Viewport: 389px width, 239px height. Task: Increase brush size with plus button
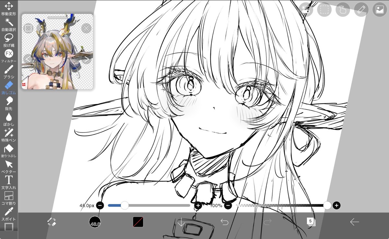pyautogui.click(x=198, y=205)
